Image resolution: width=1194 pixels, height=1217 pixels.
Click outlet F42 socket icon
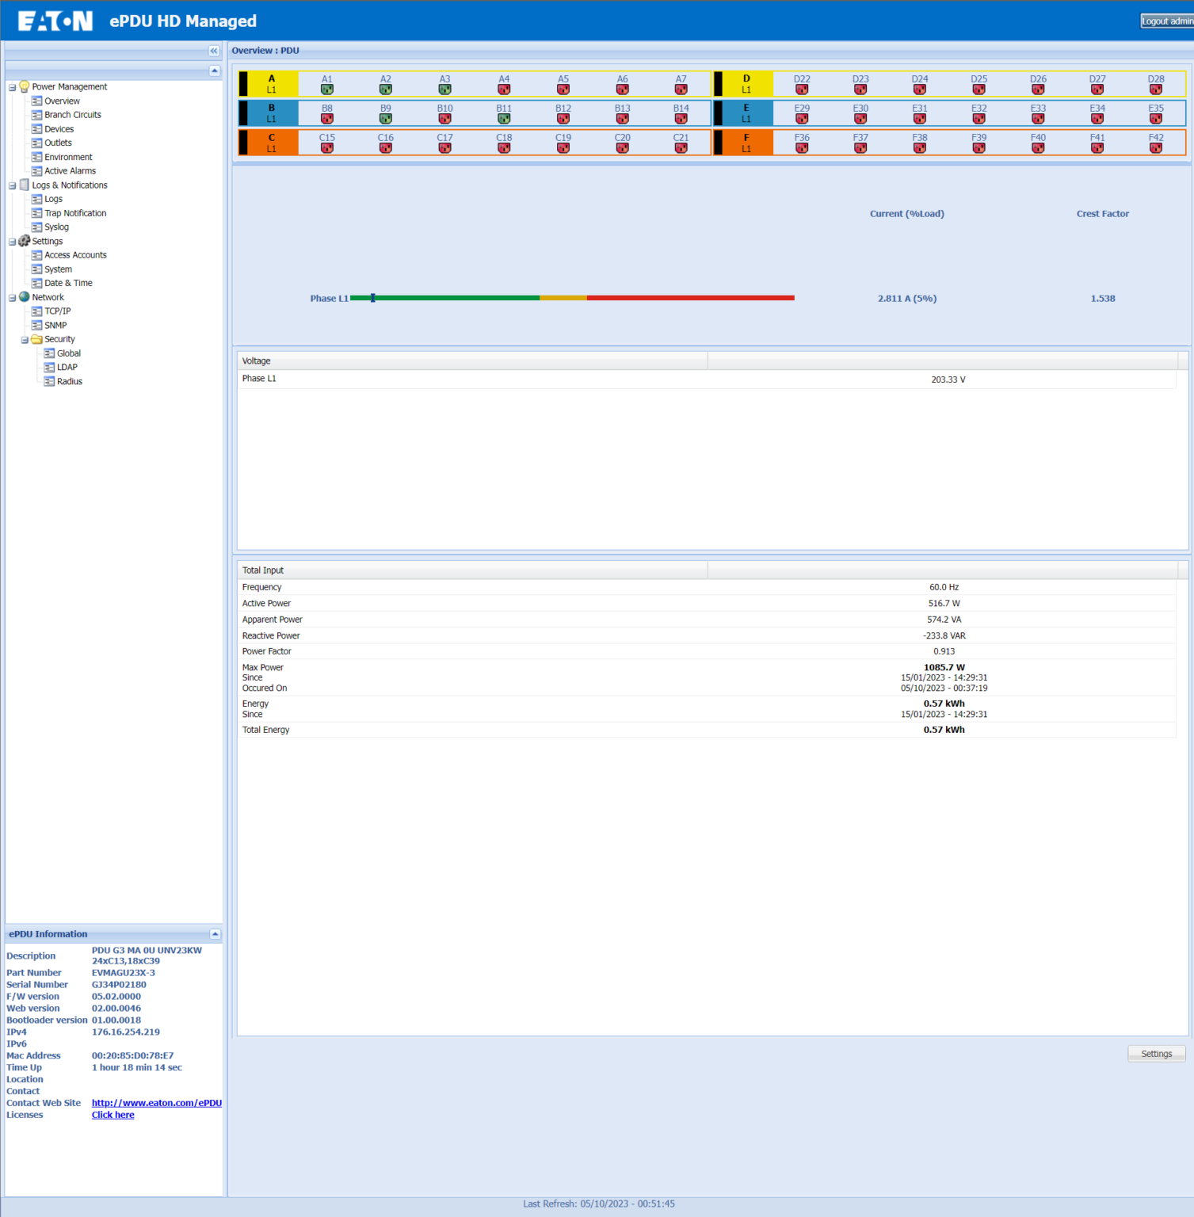(1156, 148)
